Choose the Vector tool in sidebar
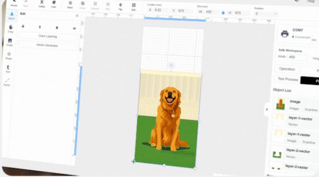This screenshot has width=319, height=177. pyautogui.click(x=7, y=82)
